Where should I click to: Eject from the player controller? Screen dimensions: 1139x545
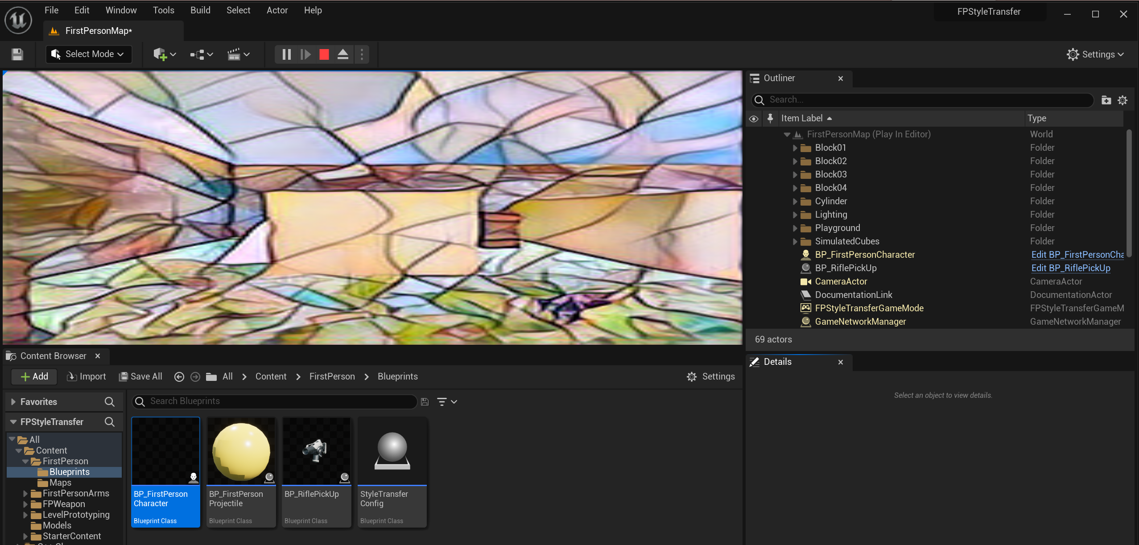(x=343, y=54)
